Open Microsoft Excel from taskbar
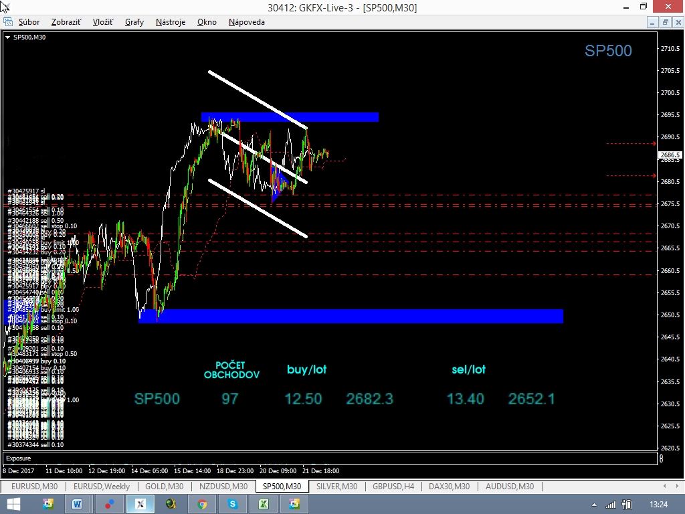Screen dimensions: 685x514 click(x=264, y=505)
